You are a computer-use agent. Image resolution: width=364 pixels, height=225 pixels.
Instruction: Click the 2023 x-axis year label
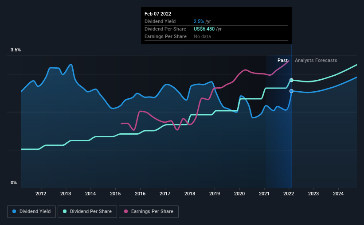point(313,194)
